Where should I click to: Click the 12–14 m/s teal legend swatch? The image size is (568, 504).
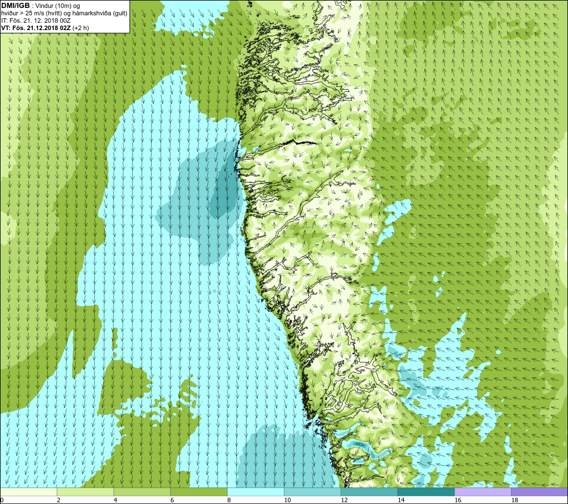coord(369,491)
